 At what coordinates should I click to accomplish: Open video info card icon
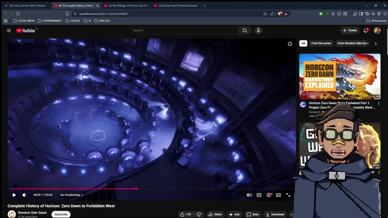pyautogui.click(x=290, y=44)
